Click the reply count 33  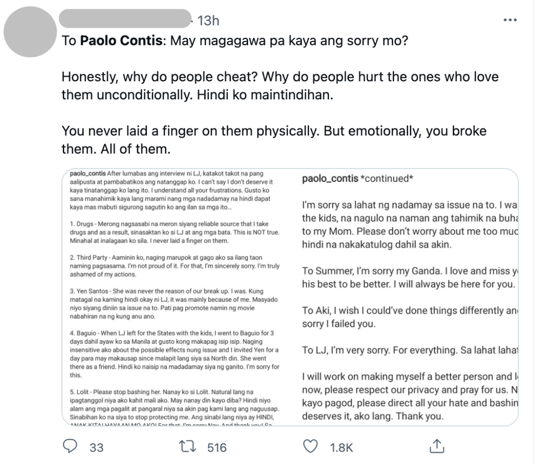click(x=96, y=447)
